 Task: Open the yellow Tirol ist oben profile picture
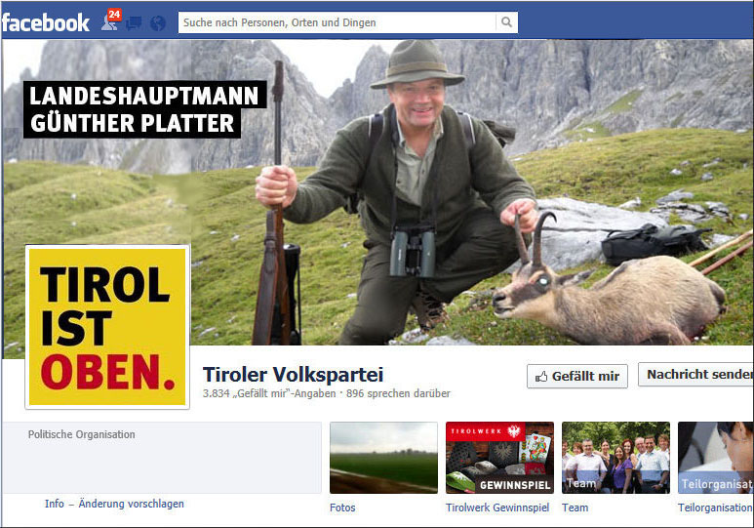[x=107, y=327]
